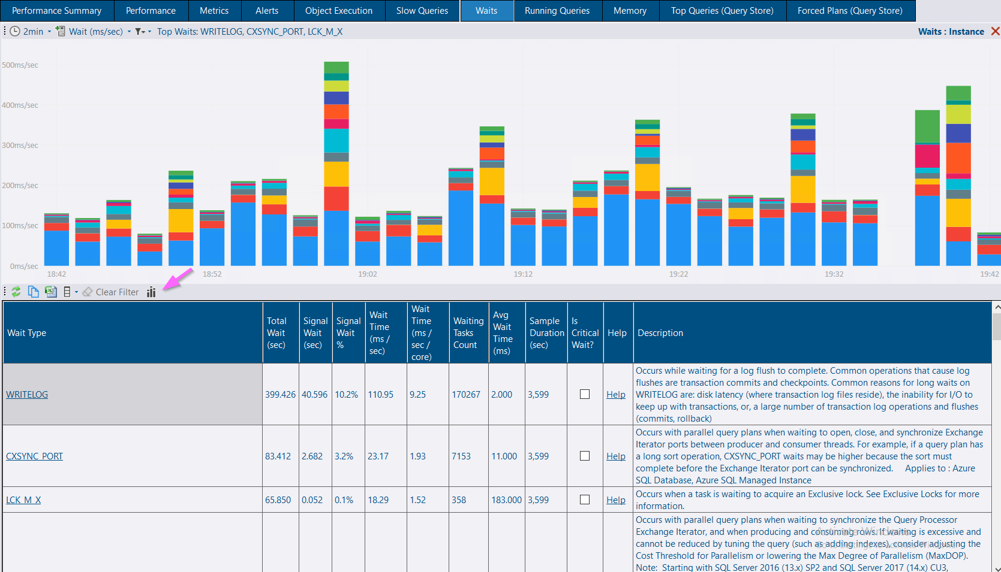
Task: Toggle the Is Critical Wait checkbox for CXSYNC_PORT
Action: click(585, 456)
